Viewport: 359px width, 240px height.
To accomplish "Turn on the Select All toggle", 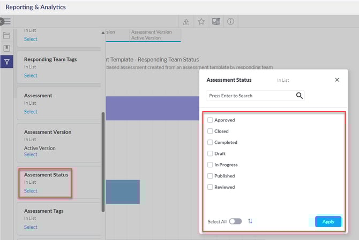I will pos(235,221).
